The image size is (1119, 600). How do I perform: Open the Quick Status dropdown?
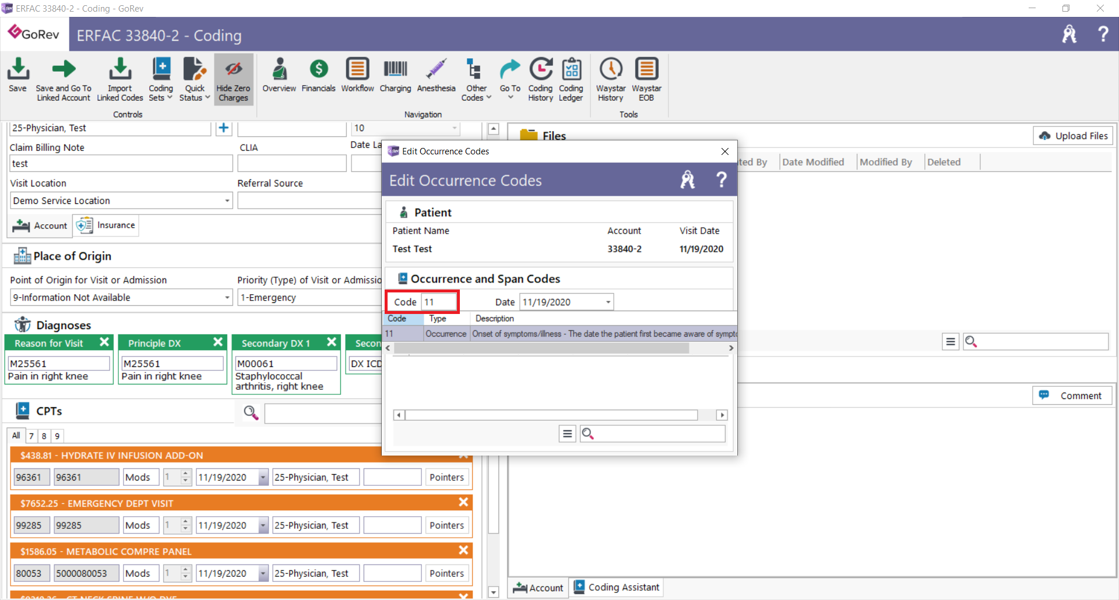(x=195, y=80)
